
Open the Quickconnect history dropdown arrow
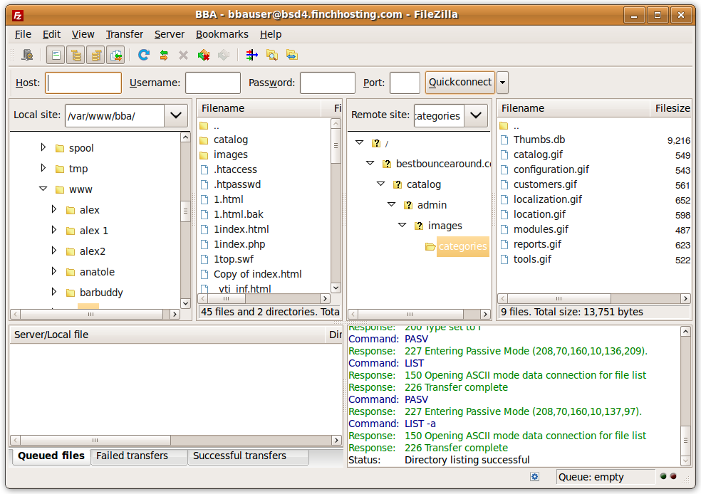(x=502, y=83)
